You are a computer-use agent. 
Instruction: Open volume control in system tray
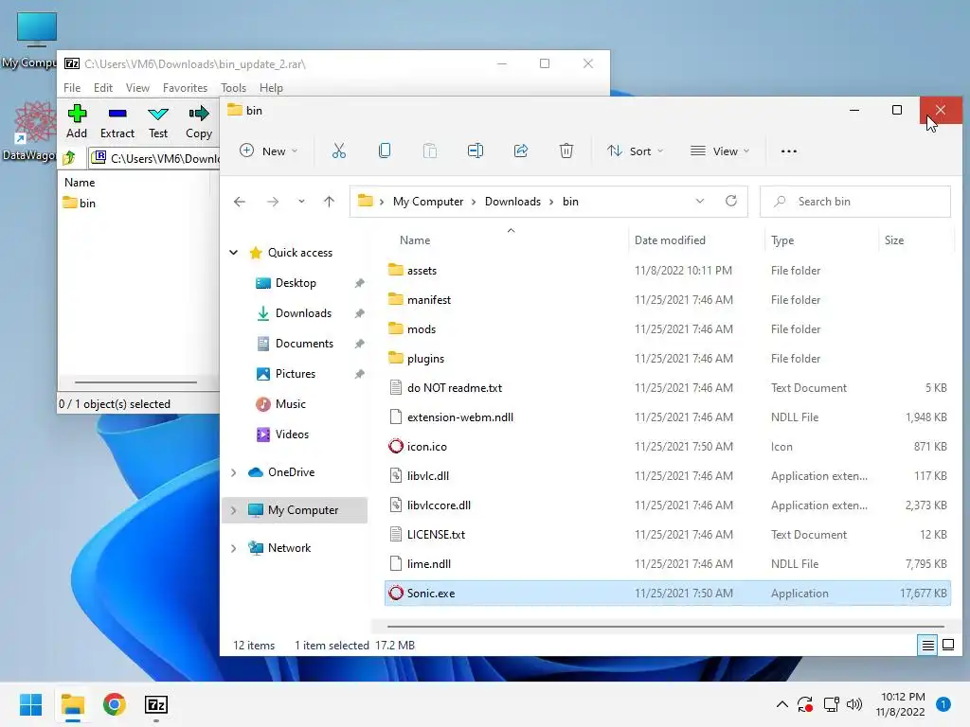coord(854,704)
